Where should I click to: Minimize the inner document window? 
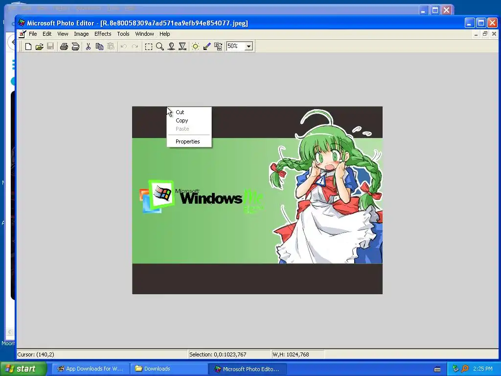pos(476,34)
